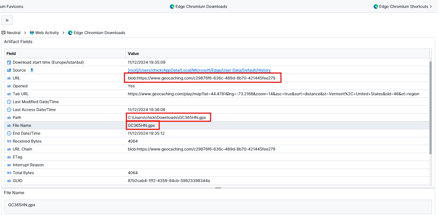Image resolution: width=439 pixels, height=215 pixels.
Task: Click right arrow after Edge Chromium Shortcuts
Action: pos(431,6)
